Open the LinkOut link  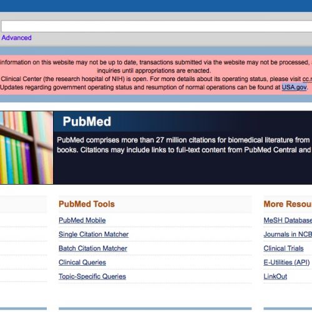[x=275, y=276]
